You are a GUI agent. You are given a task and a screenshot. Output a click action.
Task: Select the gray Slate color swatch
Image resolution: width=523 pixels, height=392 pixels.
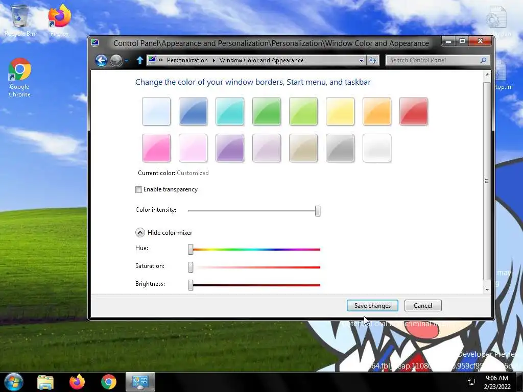340,148
